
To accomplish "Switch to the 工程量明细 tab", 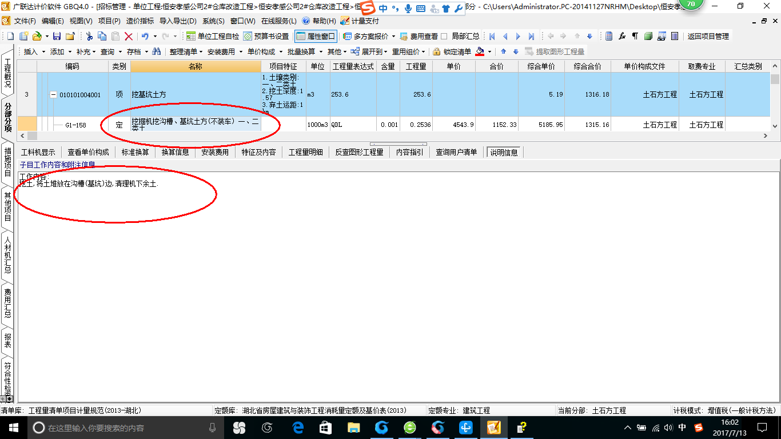I will [x=305, y=152].
